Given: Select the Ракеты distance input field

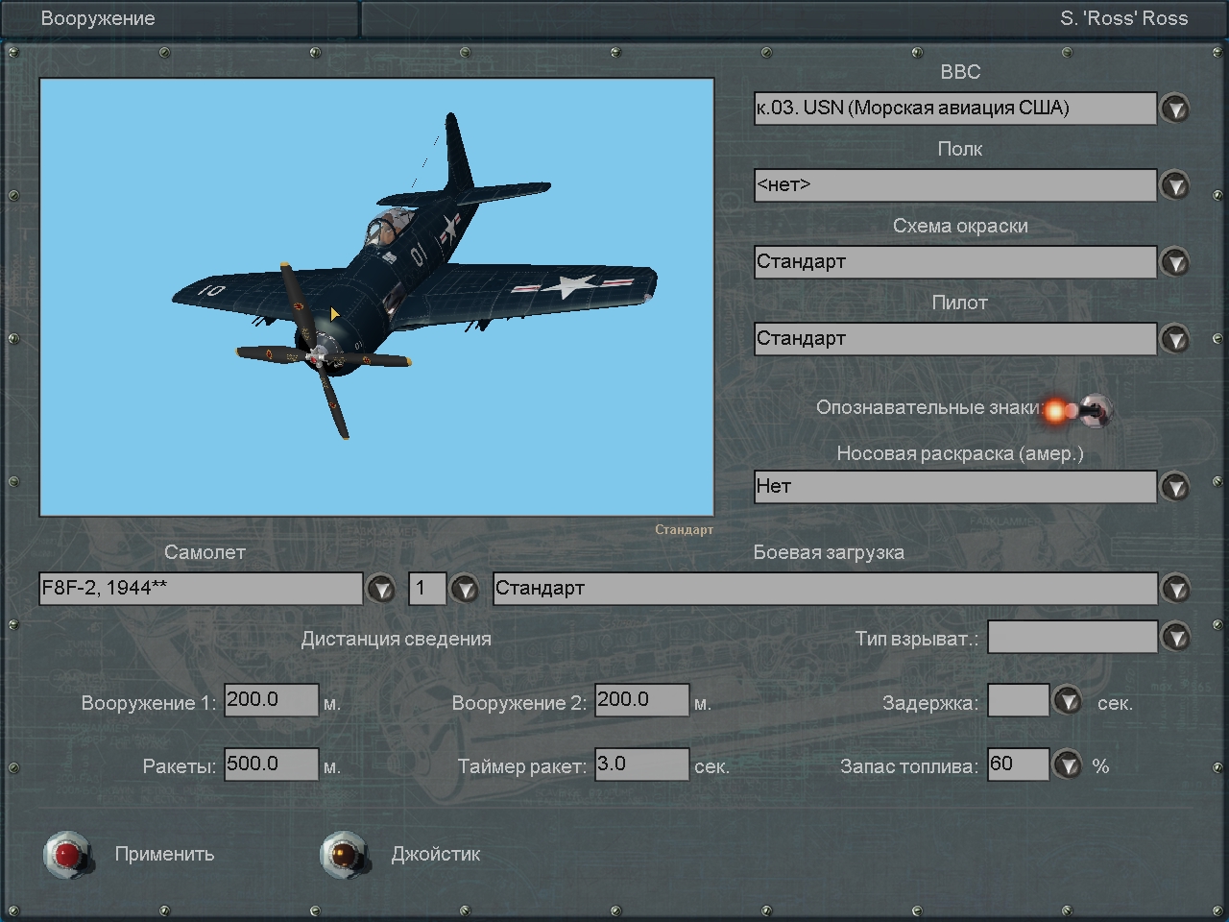Looking at the screenshot, I should pos(271,764).
